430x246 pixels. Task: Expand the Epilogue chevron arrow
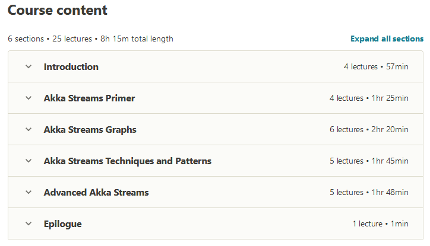tap(28, 223)
